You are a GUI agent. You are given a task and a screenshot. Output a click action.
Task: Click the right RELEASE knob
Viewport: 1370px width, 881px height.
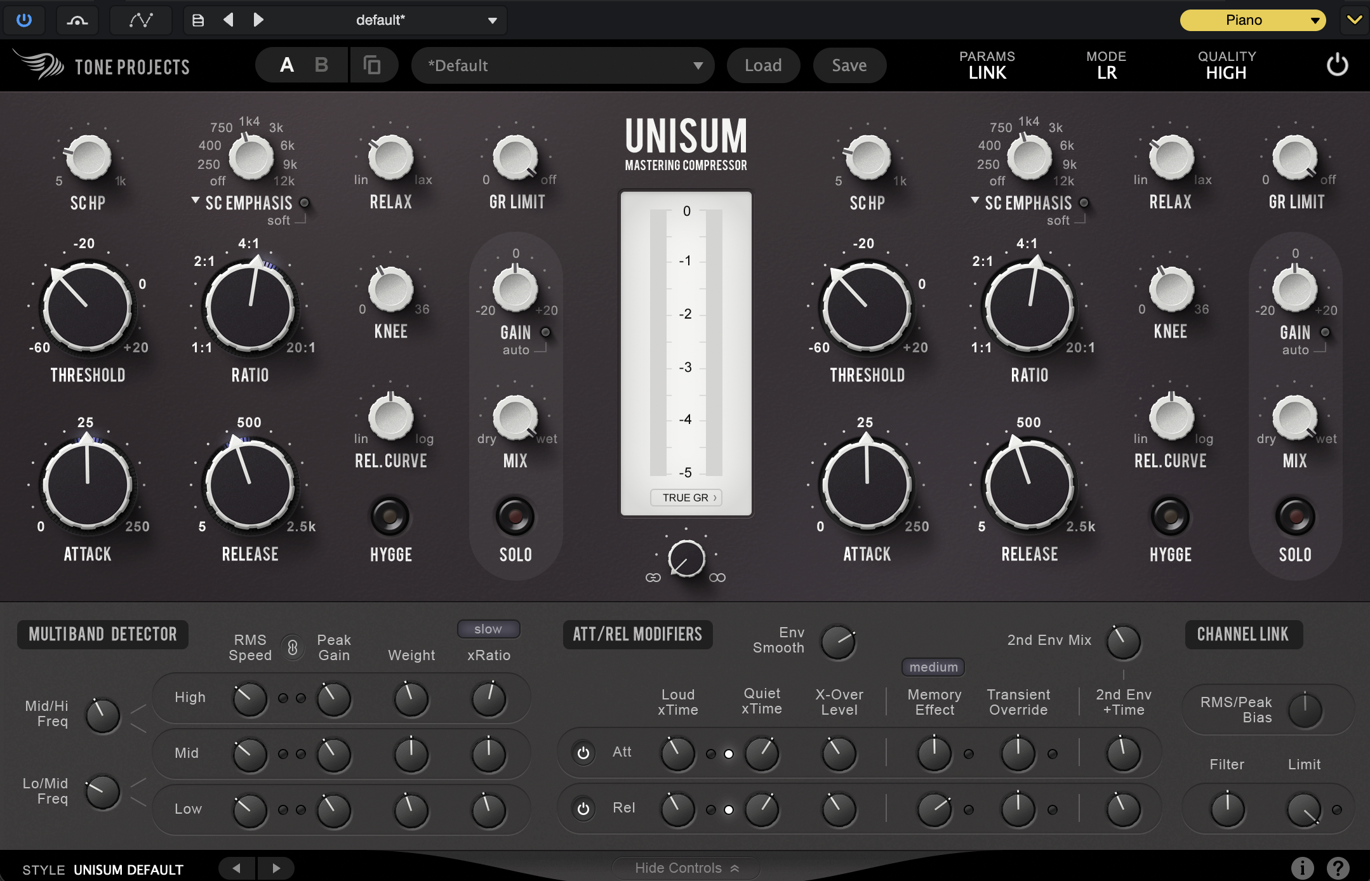pos(1030,485)
